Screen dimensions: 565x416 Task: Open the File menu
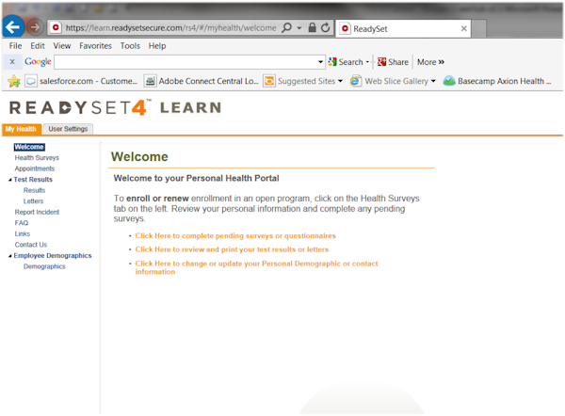tap(15, 46)
